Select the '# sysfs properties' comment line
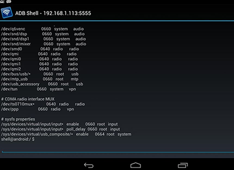Screen dimensions: 234x170 [x=18, y=119]
